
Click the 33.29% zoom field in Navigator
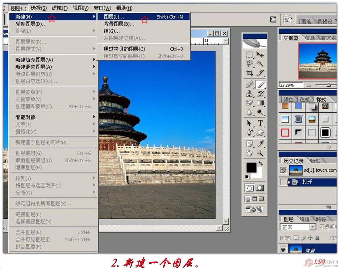point(291,85)
